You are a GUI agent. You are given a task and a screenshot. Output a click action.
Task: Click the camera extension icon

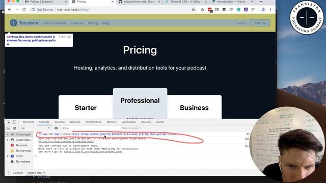(202, 10)
